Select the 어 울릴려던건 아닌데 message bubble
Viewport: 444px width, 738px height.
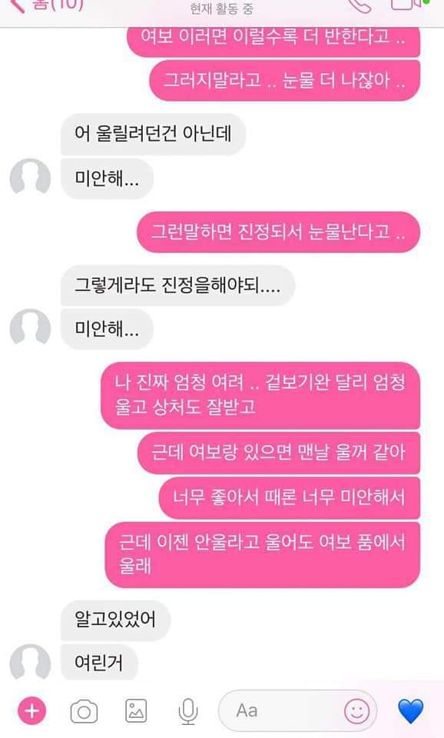pyautogui.click(x=154, y=134)
